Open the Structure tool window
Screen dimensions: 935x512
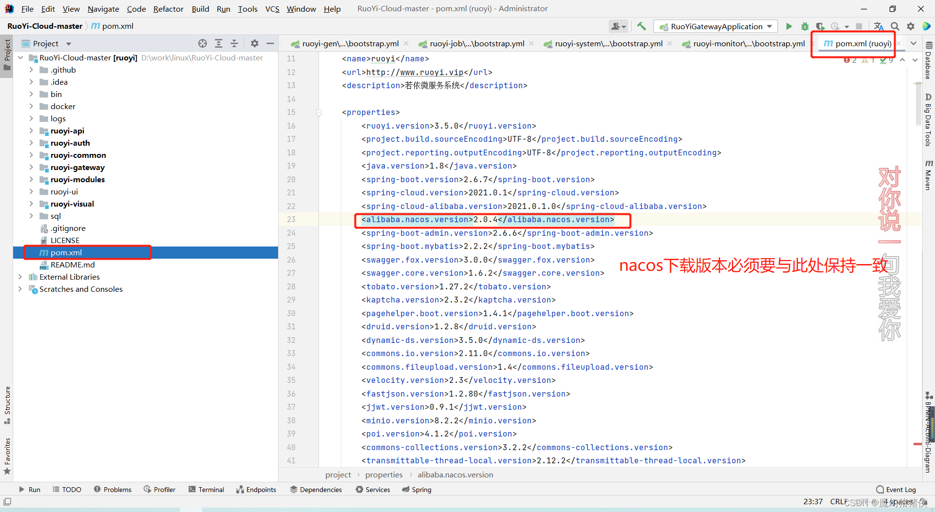(x=7, y=404)
